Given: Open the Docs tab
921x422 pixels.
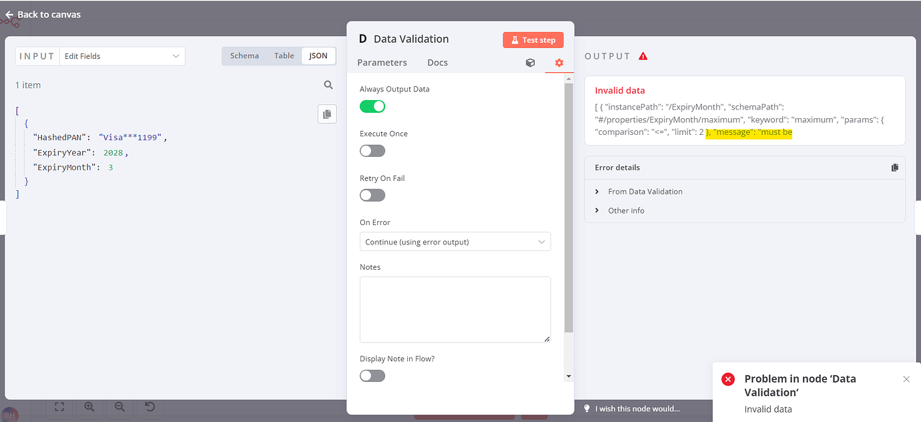Looking at the screenshot, I should [x=437, y=62].
